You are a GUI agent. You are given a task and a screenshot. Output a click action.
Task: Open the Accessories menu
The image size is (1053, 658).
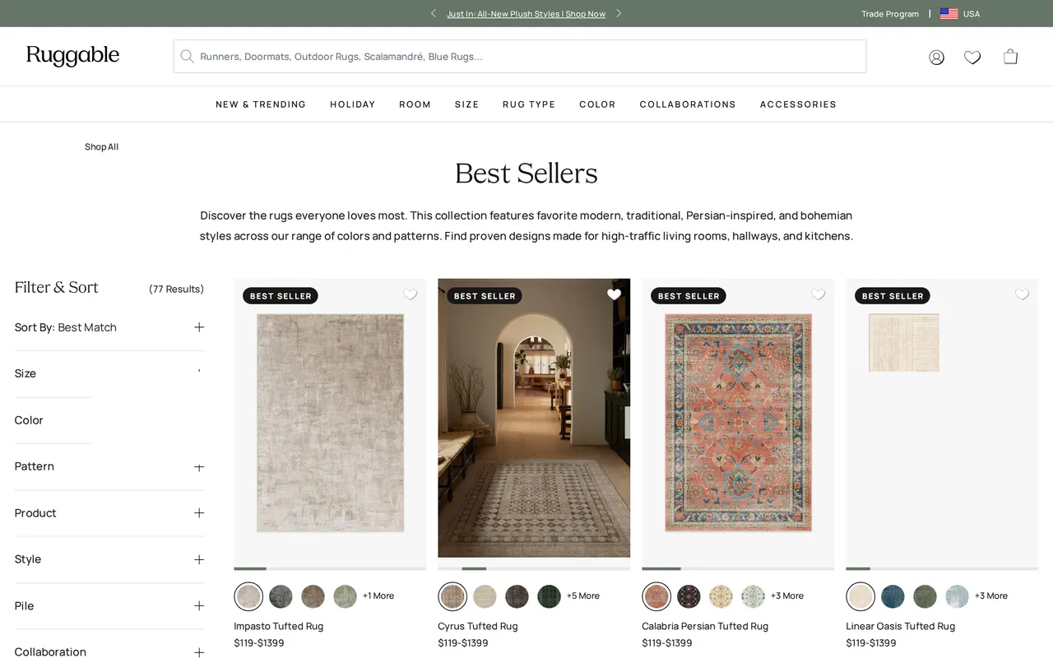tap(798, 104)
